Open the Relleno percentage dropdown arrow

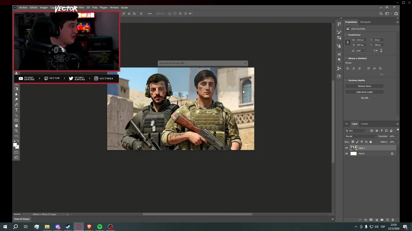point(397,142)
